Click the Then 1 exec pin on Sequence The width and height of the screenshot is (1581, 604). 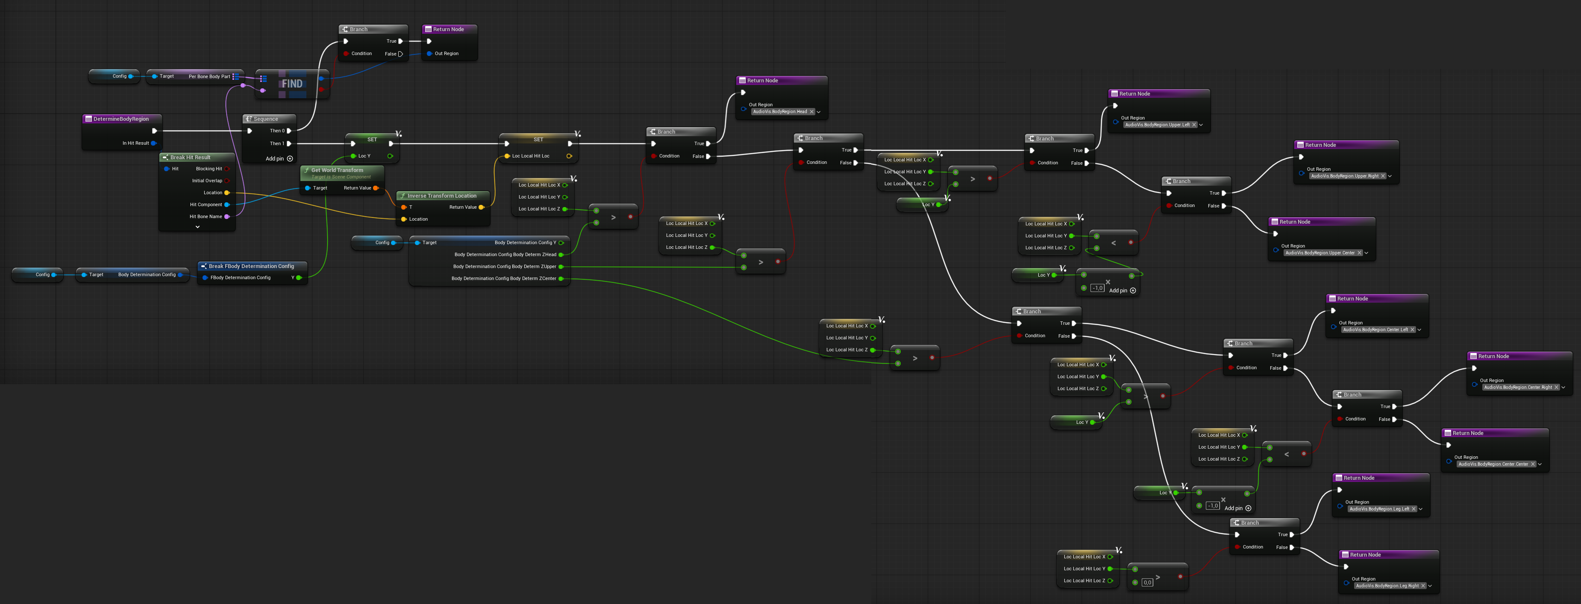[x=289, y=143]
